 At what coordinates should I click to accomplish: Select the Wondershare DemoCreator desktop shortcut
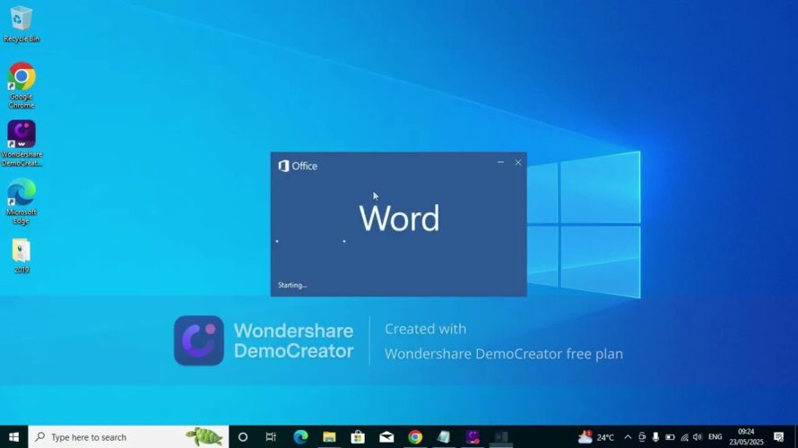coord(22,142)
